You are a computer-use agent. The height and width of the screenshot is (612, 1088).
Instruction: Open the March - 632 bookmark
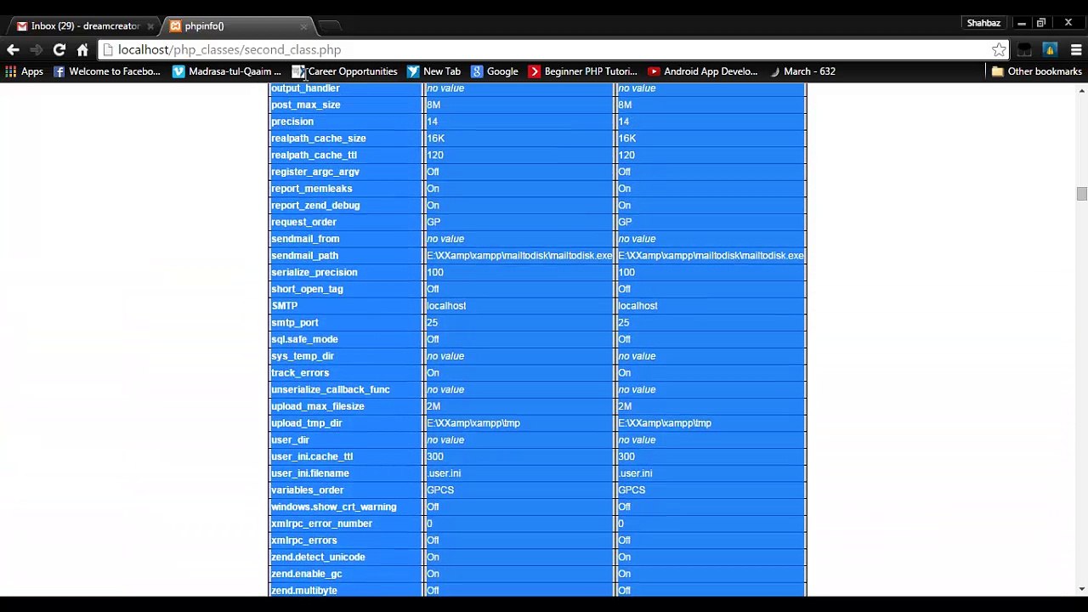[x=801, y=71]
